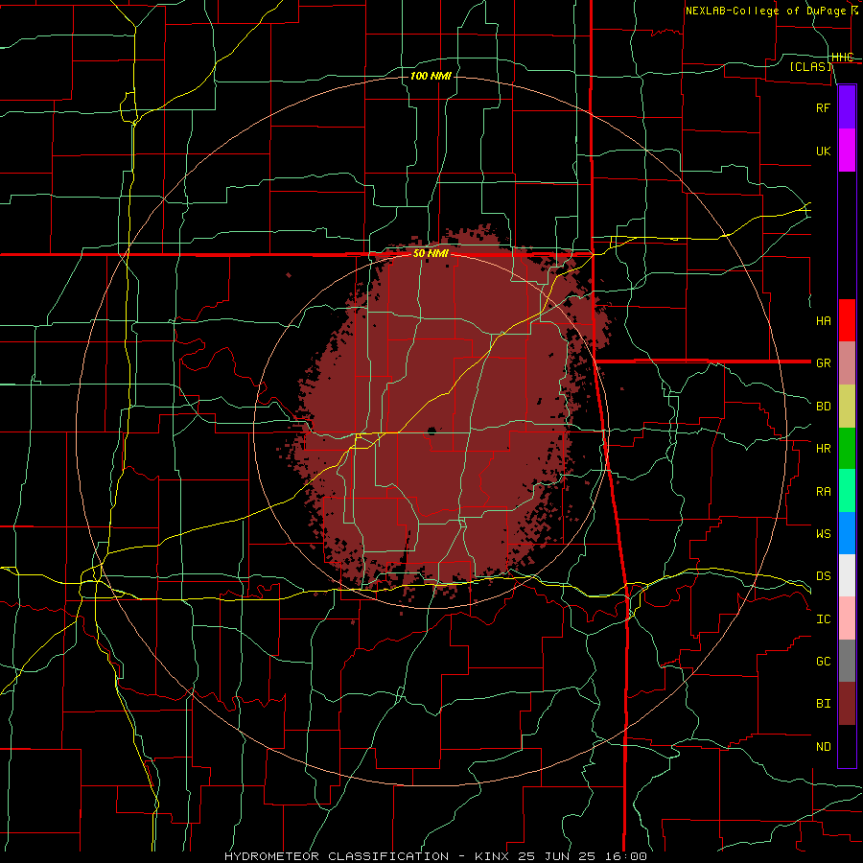Click the 'BD' legend label
863x863 pixels.
(x=824, y=407)
